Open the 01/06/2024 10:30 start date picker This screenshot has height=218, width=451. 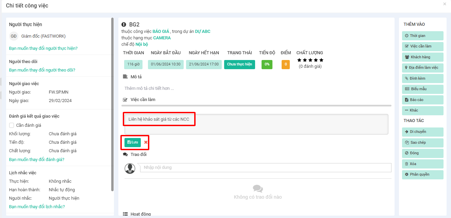click(x=166, y=64)
